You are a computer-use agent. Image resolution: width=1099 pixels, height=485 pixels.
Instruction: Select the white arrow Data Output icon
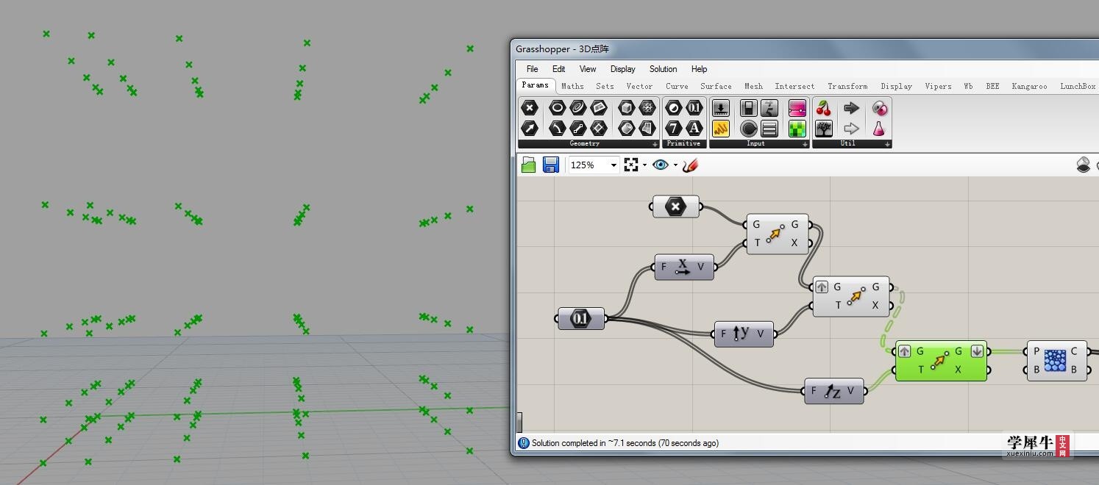click(852, 129)
